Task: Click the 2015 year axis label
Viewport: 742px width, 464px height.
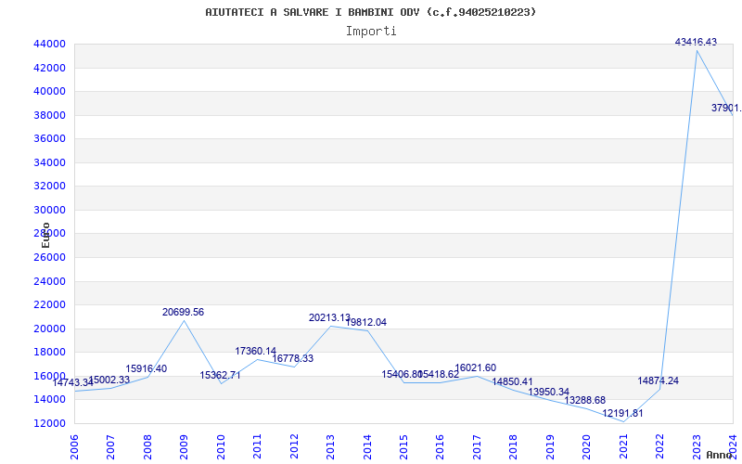Action: [403, 447]
